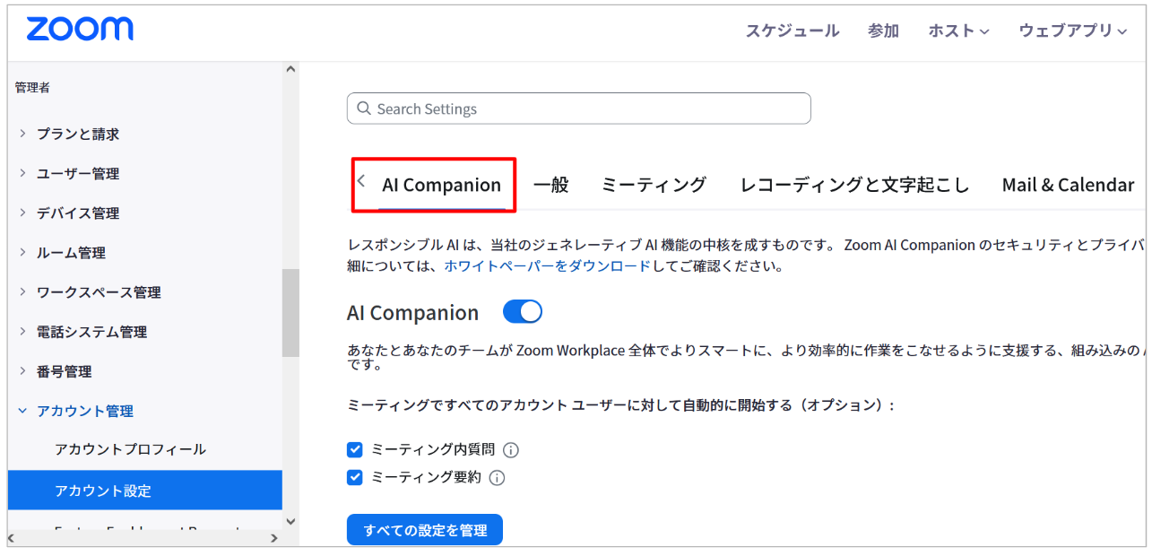This screenshot has width=1152, height=556.
Task: Switch to the レコーディングと文字起こし tab
Action: pyautogui.click(x=855, y=185)
